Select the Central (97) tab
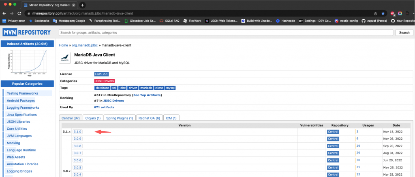 (x=71, y=118)
